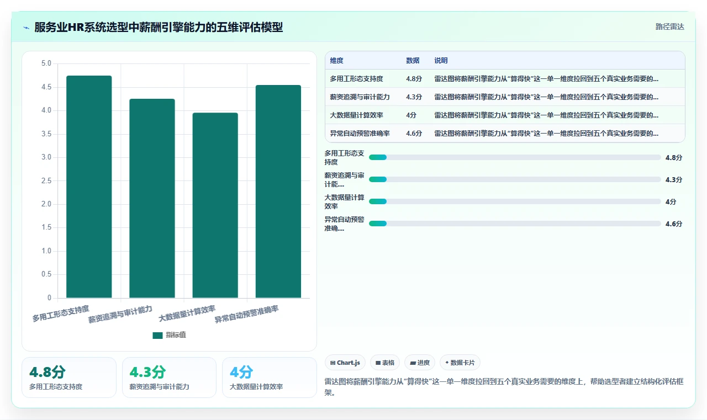Click the 说明 text in the 多用工形态支持度 row
The width and height of the screenshot is (707, 420).
(546, 78)
